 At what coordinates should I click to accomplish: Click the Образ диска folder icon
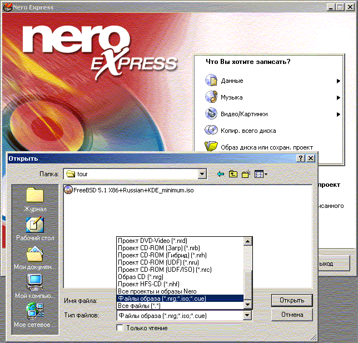coord(211,146)
